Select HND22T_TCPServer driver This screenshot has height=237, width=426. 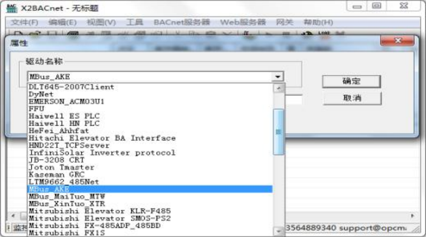click(x=150, y=146)
